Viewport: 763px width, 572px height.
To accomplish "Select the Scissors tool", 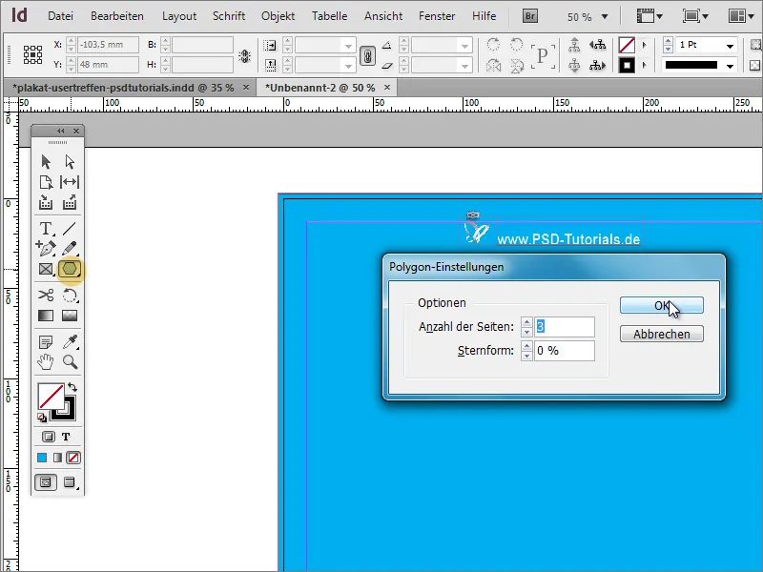I will [x=46, y=296].
